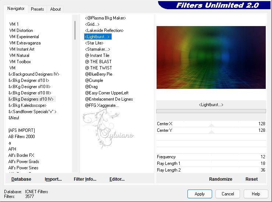Choose @Crumple filter
This screenshot has height=202, width=272.
(x=94, y=80)
